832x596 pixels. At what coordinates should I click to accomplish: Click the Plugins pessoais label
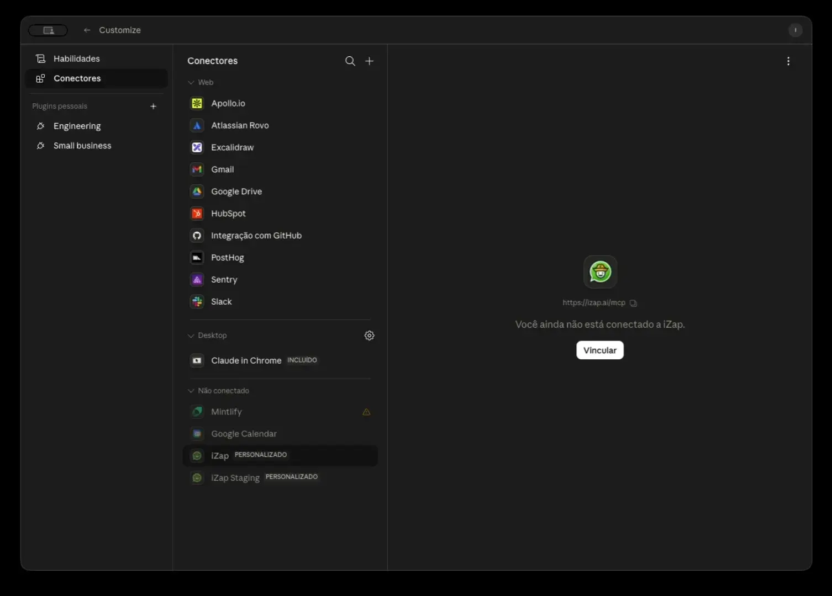(x=60, y=106)
